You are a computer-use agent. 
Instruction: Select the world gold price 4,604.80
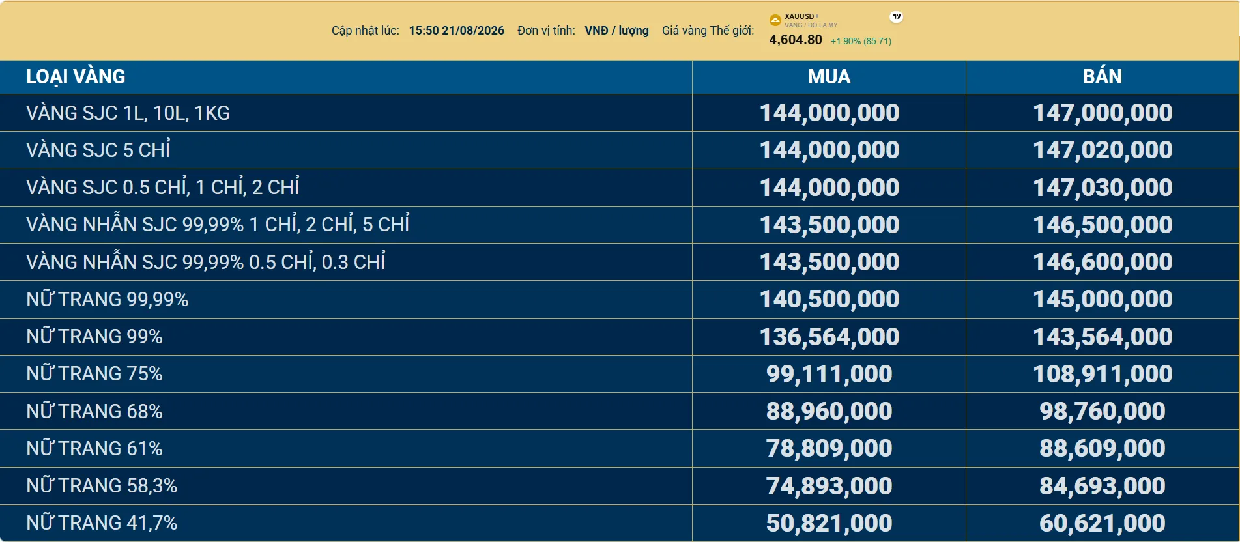coord(796,40)
